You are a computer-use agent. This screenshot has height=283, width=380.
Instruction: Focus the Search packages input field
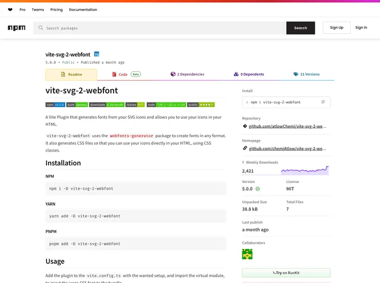pyautogui.click(x=160, y=28)
